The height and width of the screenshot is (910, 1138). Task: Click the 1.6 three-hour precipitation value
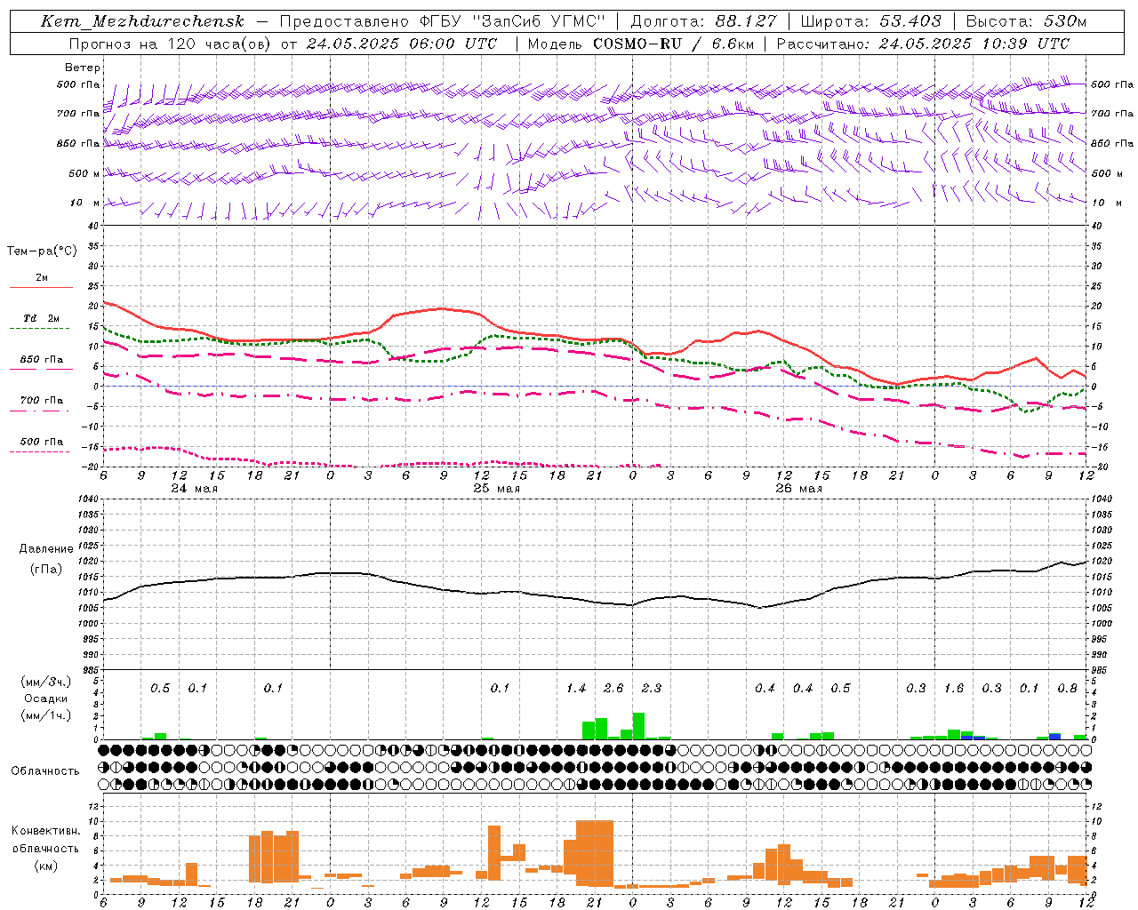[x=954, y=688]
